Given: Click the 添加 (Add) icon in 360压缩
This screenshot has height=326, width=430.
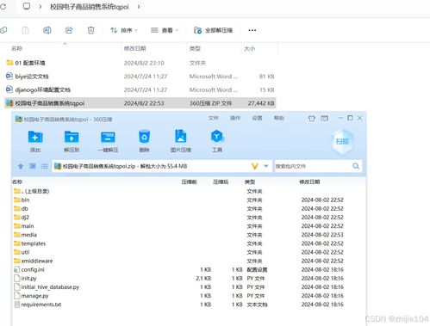Looking at the screenshot, I should (x=35, y=138).
